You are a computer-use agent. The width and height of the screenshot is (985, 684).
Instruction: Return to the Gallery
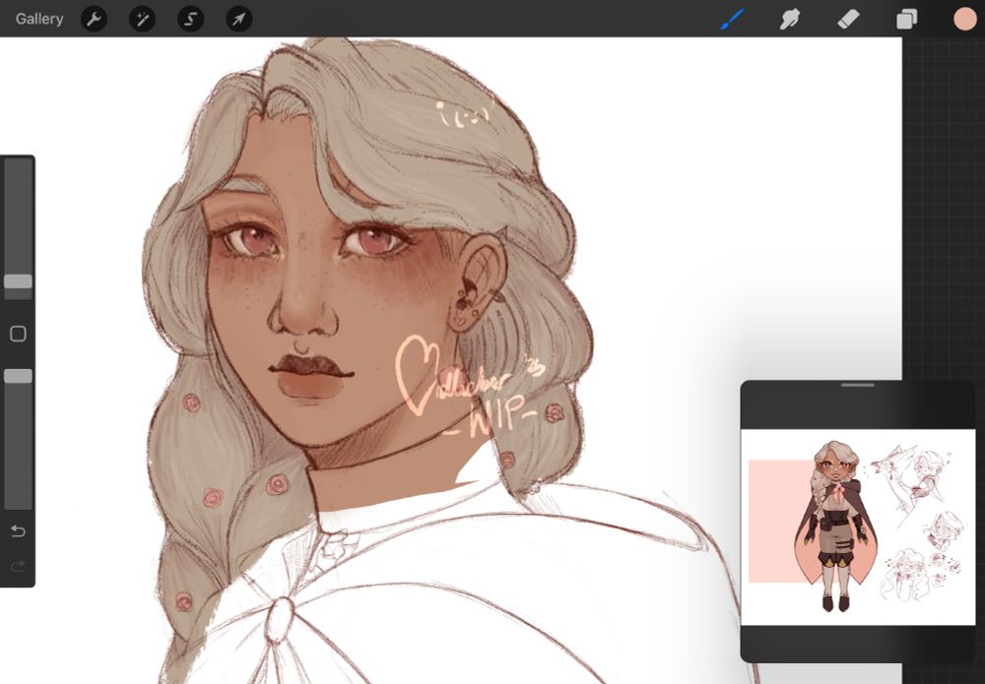(x=38, y=19)
